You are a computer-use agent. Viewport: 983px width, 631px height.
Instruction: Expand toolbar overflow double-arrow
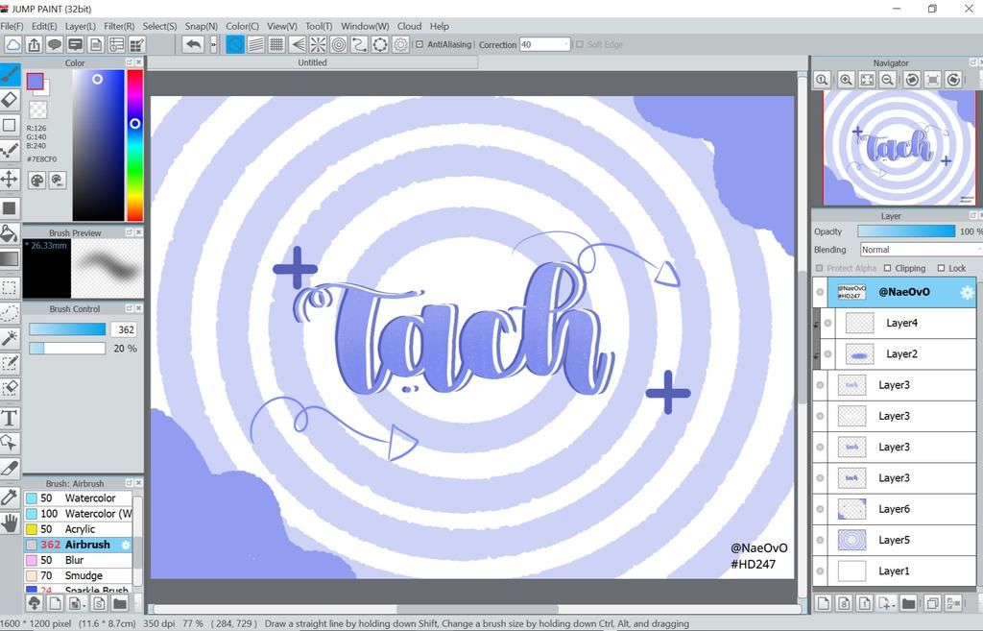pyautogui.click(x=214, y=44)
